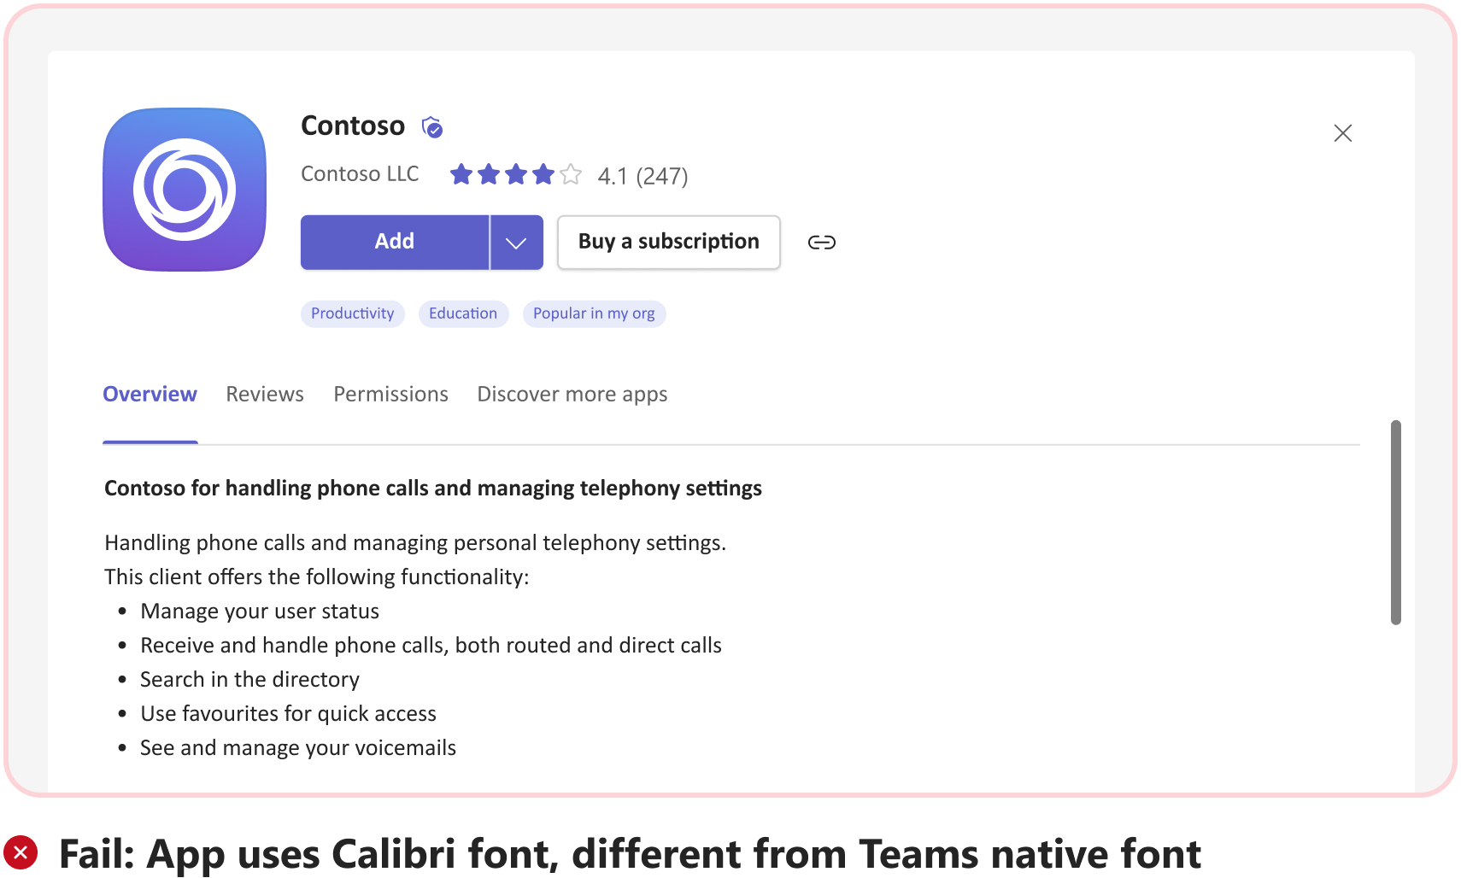Select the Productivity category tag
The height and width of the screenshot is (878, 1461).
[353, 313]
